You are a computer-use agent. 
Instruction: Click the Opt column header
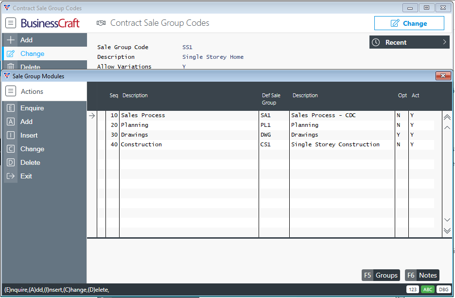click(402, 95)
